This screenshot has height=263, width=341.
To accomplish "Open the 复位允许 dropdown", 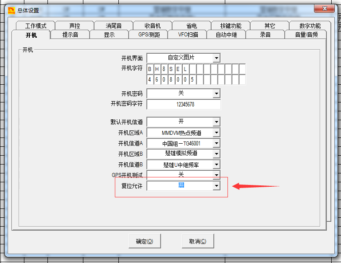I will coord(216,186).
